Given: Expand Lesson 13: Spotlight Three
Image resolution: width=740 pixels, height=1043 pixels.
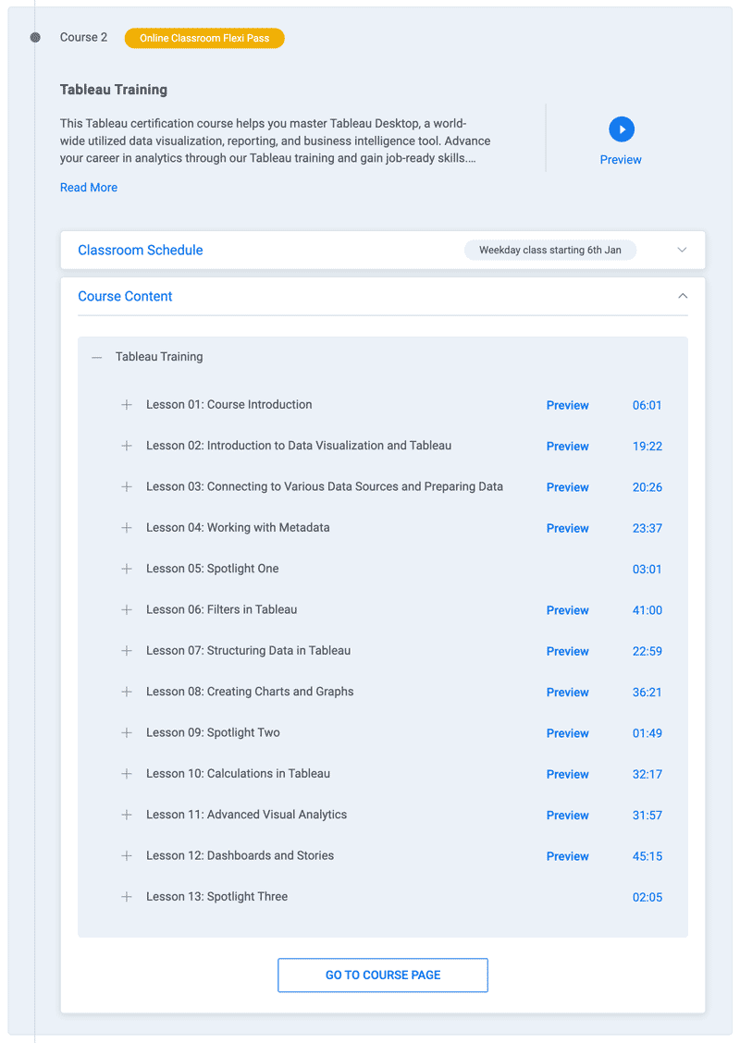Looking at the screenshot, I should (127, 897).
